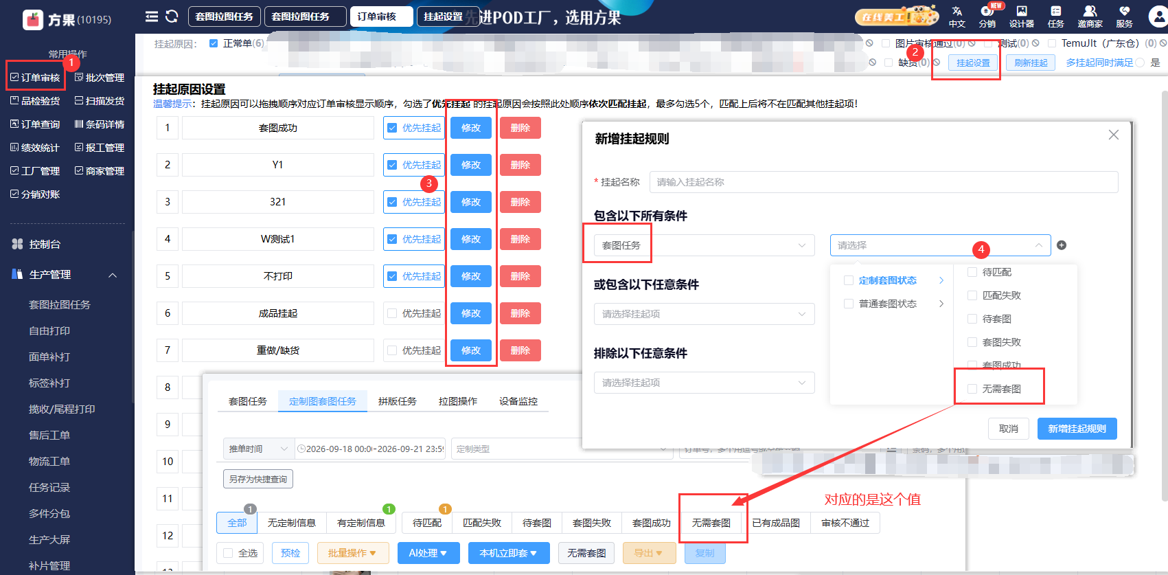Image resolution: width=1168 pixels, height=575 pixels.
Task: Open the 套图任务 condition dropdown
Action: [x=705, y=245]
